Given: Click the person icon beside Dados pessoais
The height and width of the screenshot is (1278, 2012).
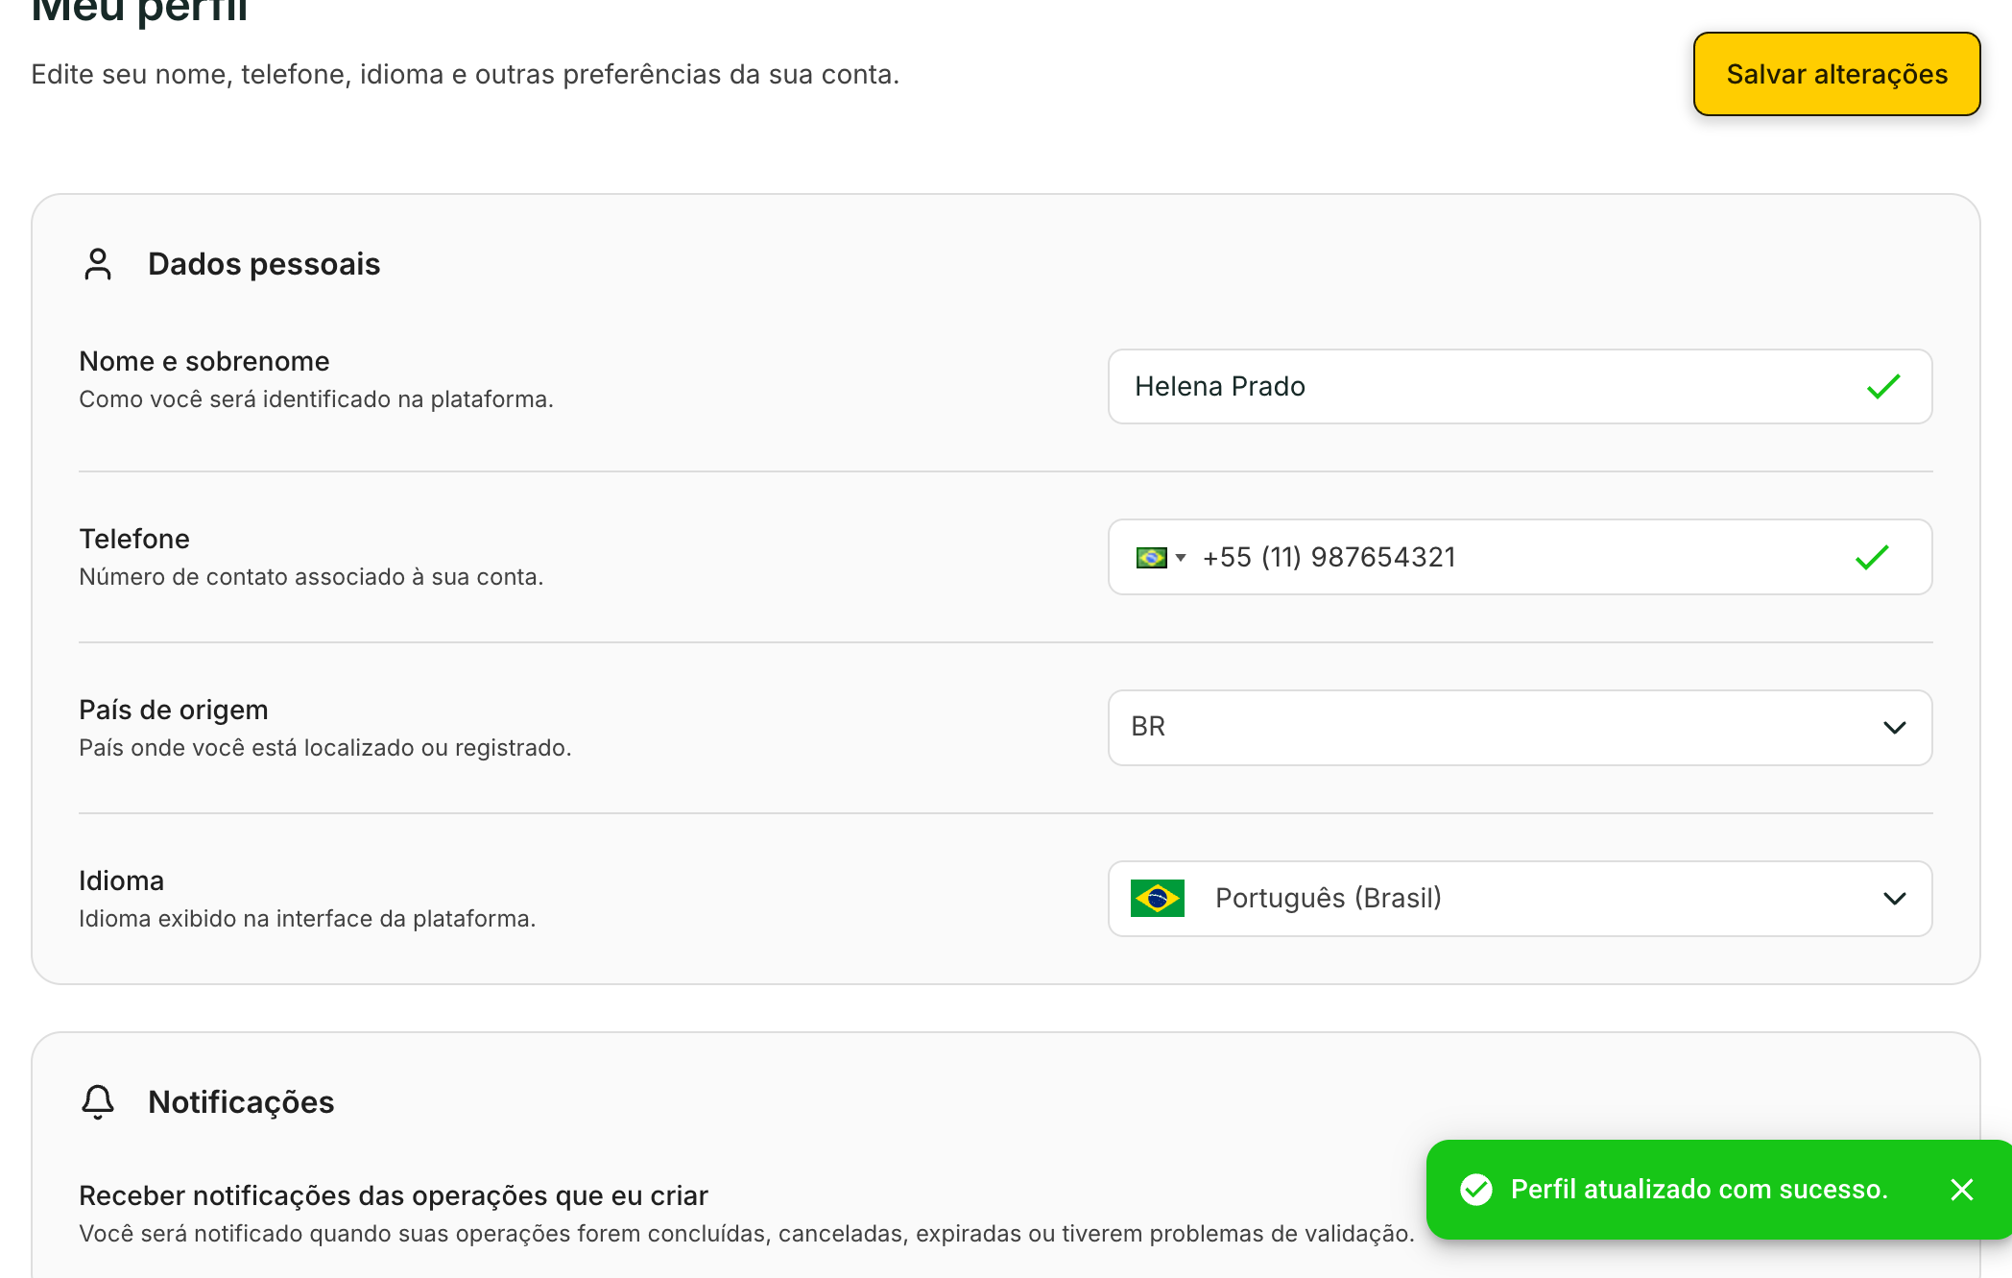Looking at the screenshot, I should [98, 264].
